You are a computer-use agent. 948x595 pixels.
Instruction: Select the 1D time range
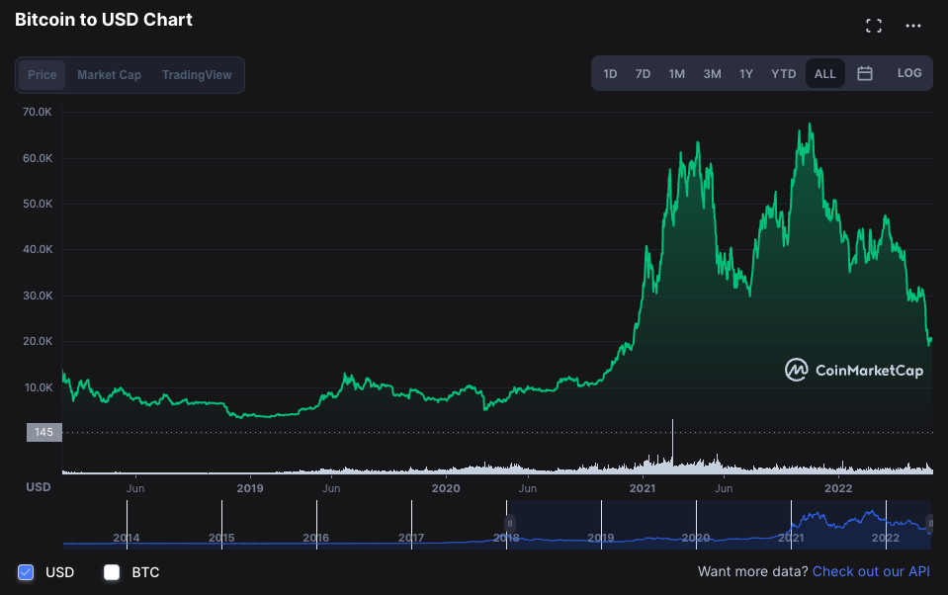tap(610, 73)
